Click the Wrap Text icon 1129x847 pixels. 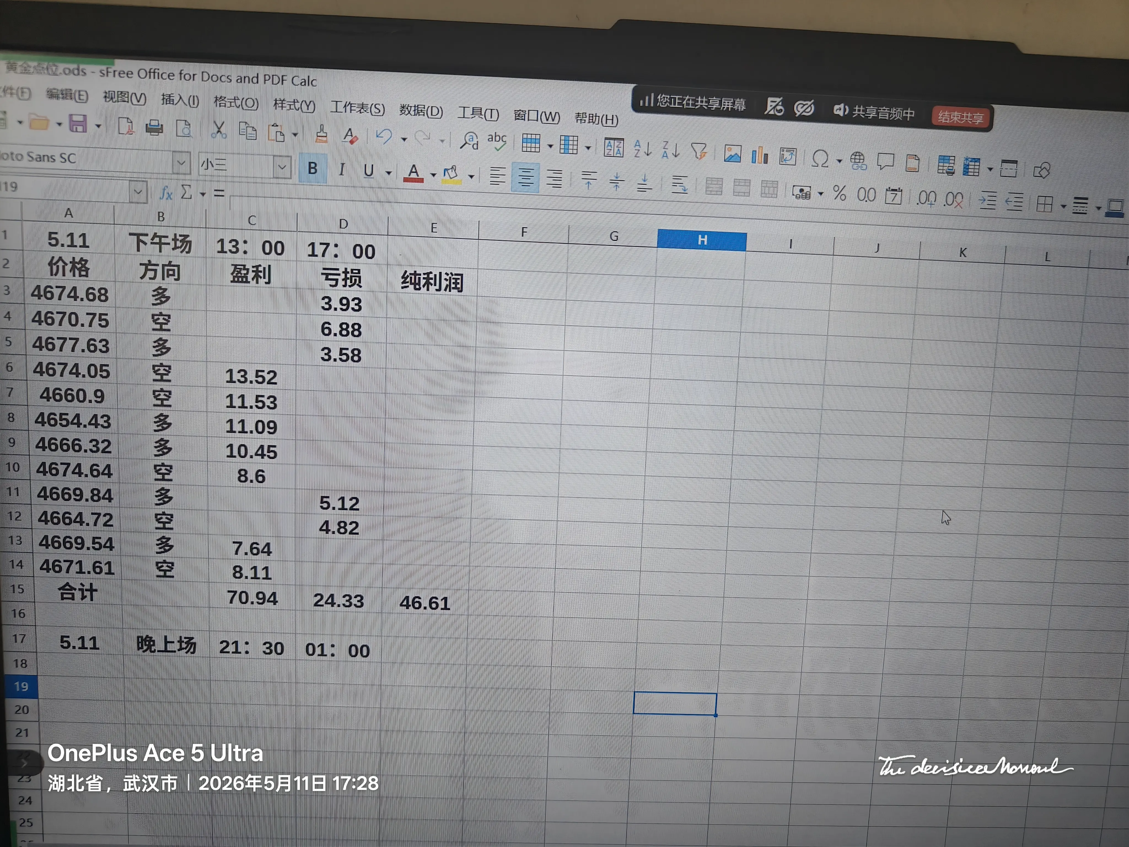click(679, 184)
